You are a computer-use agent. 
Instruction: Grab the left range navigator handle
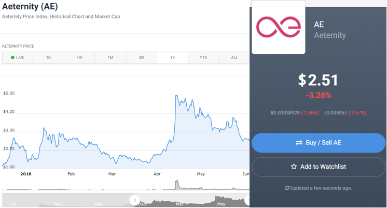134,200
